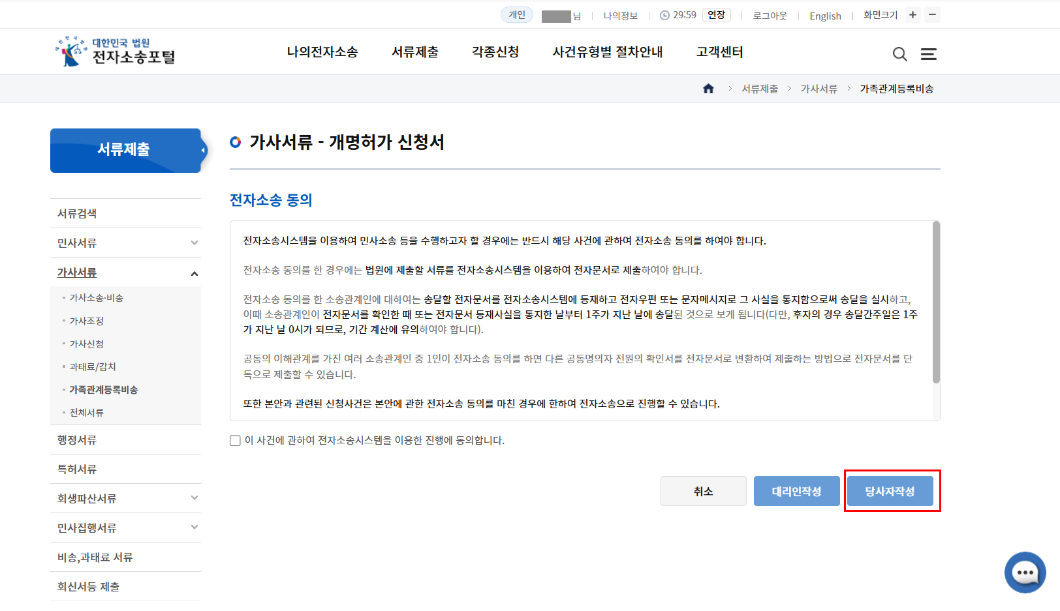Viewport: 1060px width, 611px height.
Task: Check agreement to proceed via electronic litigation
Action: click(235, 441)
